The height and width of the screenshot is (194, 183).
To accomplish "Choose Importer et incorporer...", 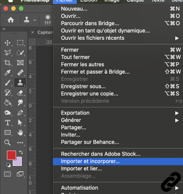I will 118,162.
